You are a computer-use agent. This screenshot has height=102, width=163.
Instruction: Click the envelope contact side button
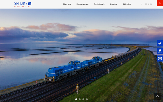[160, 58]
